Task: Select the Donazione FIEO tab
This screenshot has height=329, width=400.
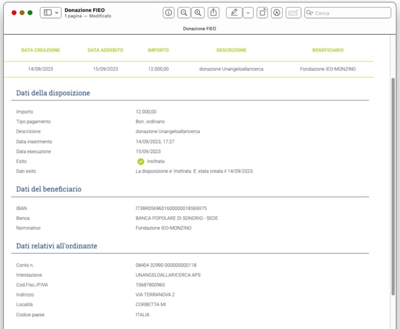Action: (200, 29)
